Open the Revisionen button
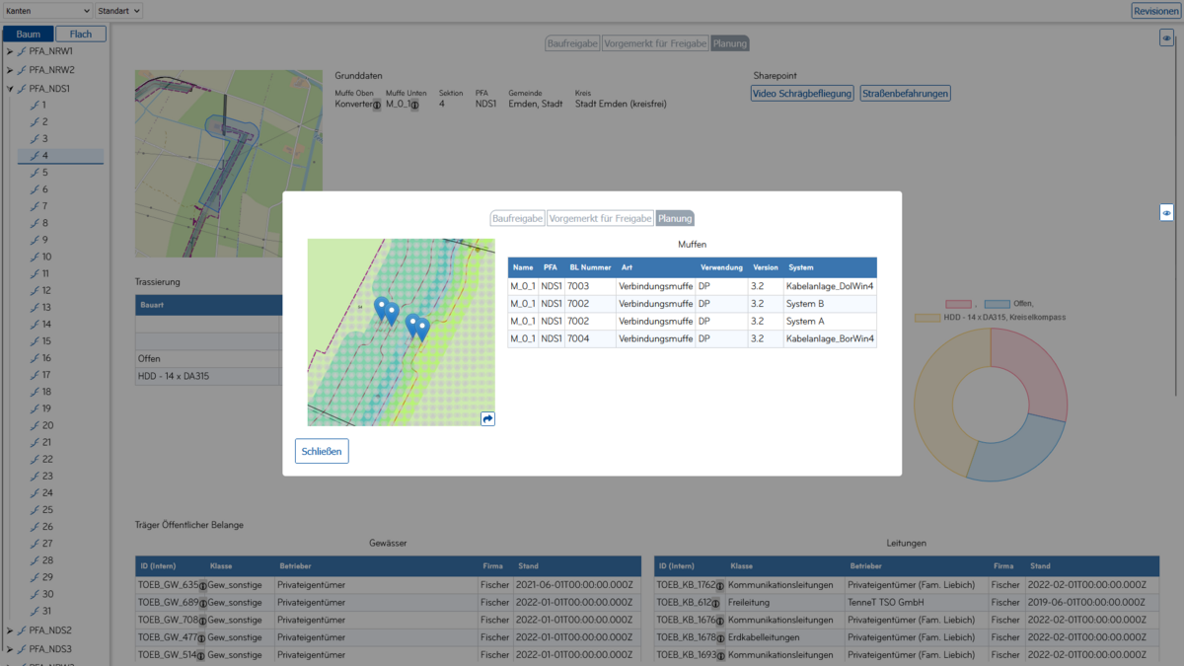Image resolution: width=1184 pixels, height=666 pixels. tap(1155, 11)
